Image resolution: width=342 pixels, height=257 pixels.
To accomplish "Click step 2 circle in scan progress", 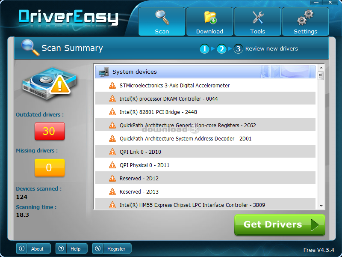I will [x=221, y=49].
